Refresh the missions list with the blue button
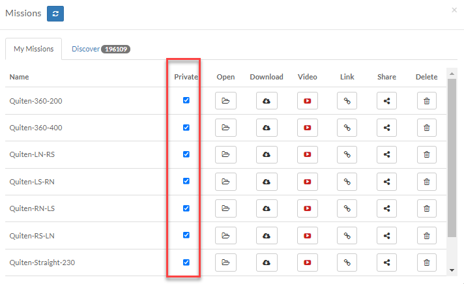 pyautogui.click(x=55, y=14)
